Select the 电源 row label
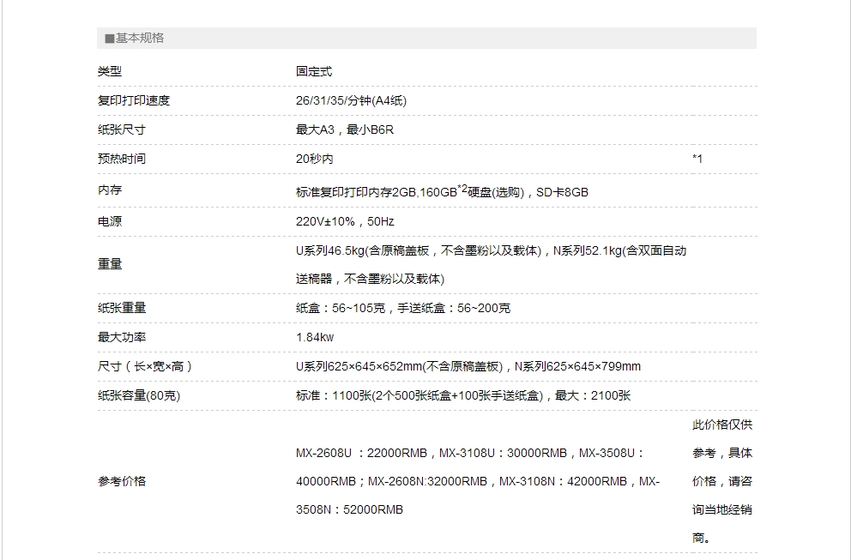Image resolution: width=851 pixels, height=560 pixels. 110,221
